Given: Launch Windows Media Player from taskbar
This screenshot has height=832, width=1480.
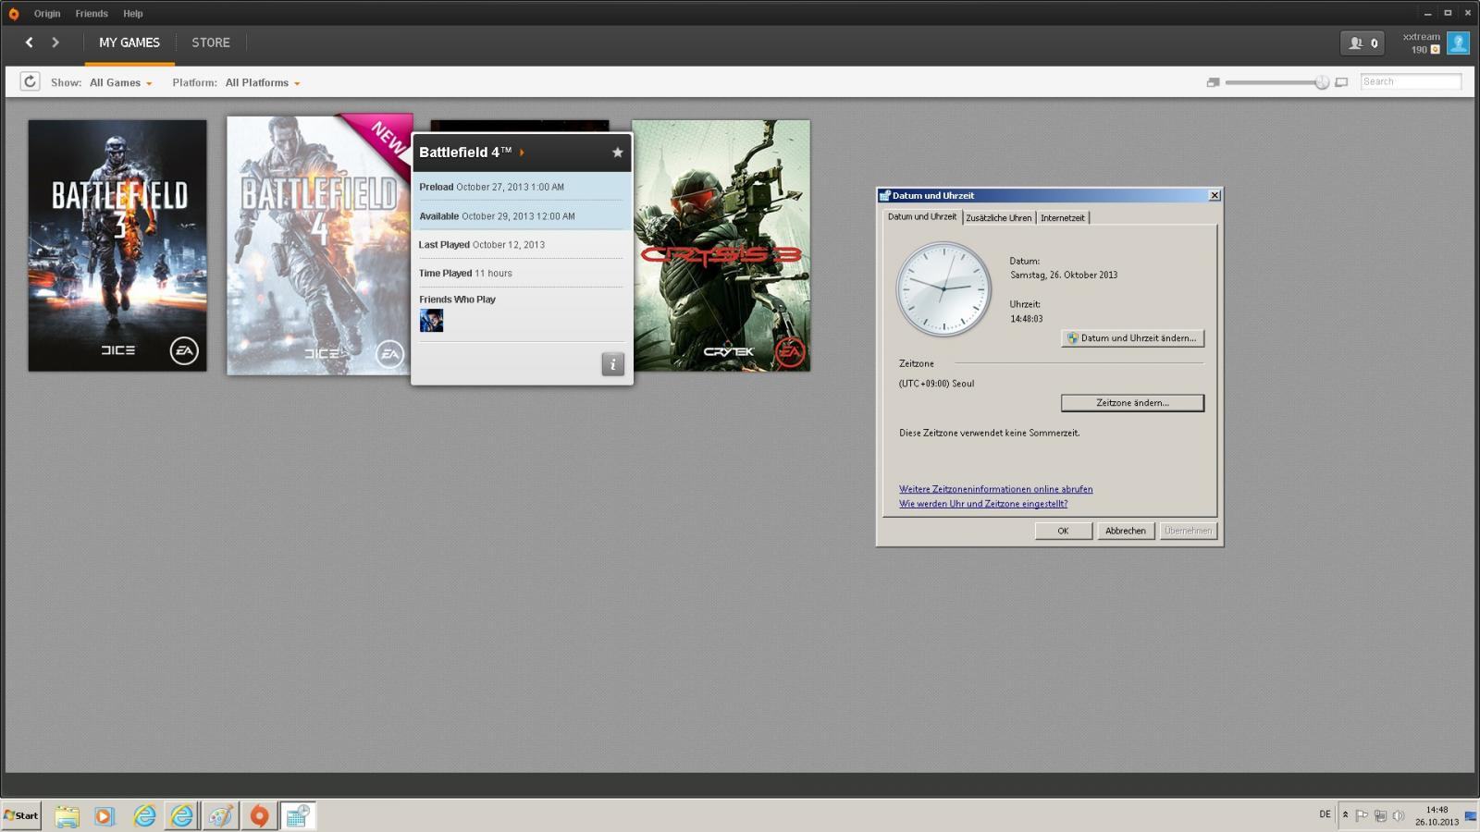Looking at the screenshot, I should point(105,815).
